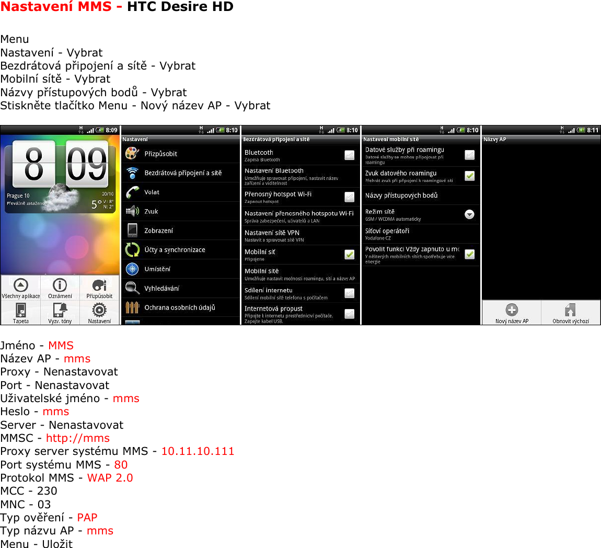Select magnifier icon for Vyhledávání
The width and height of the screenshot is (601, 548).
click(132, 288)
